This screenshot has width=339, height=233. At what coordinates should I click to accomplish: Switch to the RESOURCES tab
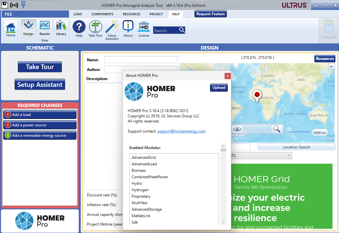(x=132, y=14)
